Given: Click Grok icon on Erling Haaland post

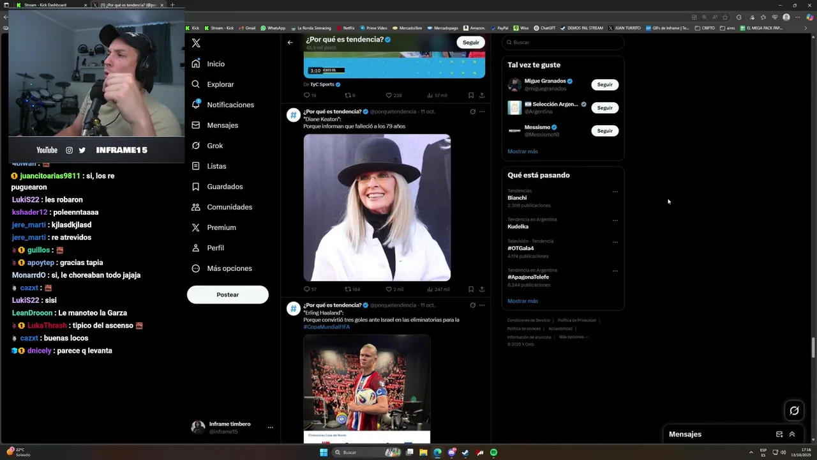Looking at the screenshot, I should [x=472, y=305].
